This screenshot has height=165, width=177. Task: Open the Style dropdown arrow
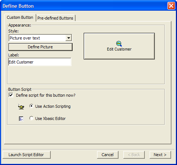pyautogui.click(x=69, y=38)
